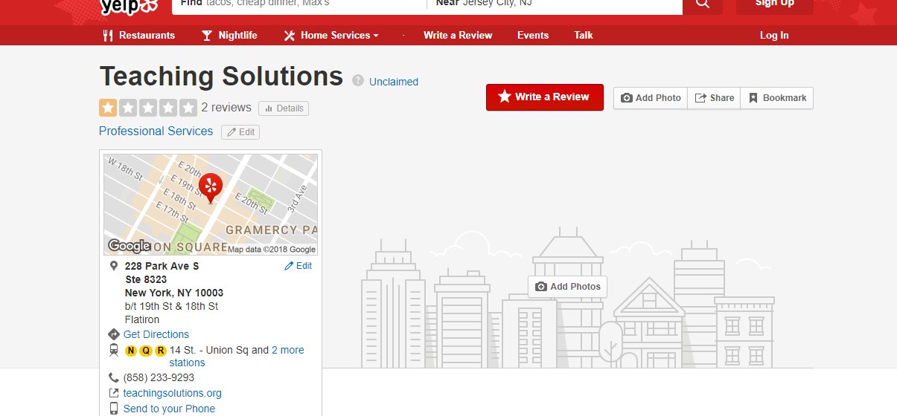The height and width of the screenshot is (416, 897).
Task: Click the Log In link
Action: coord(774,35)
